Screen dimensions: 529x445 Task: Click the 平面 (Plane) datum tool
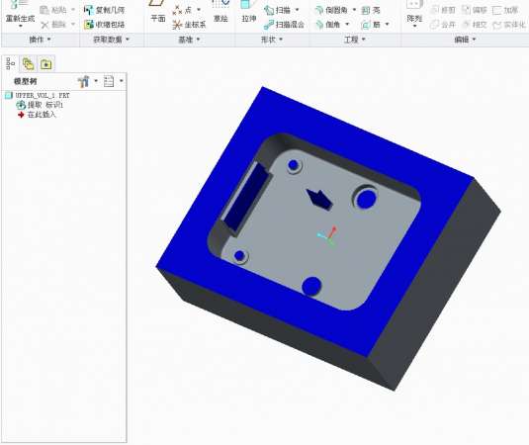[x=158, y=12]
